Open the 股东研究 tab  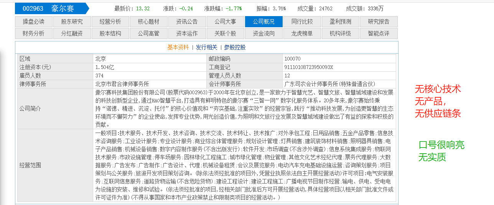point(72,21)
